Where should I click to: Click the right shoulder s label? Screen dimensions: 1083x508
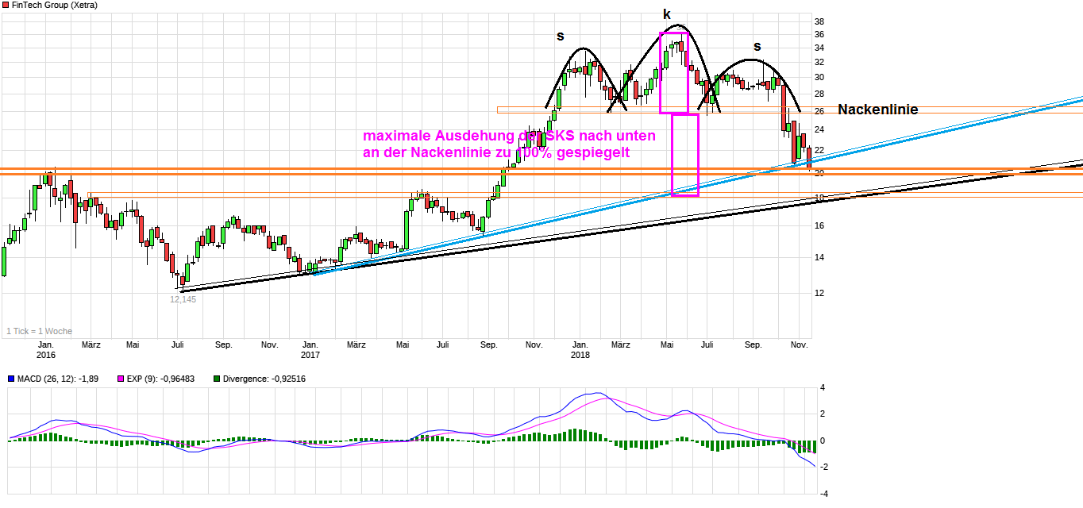[757, 47]
